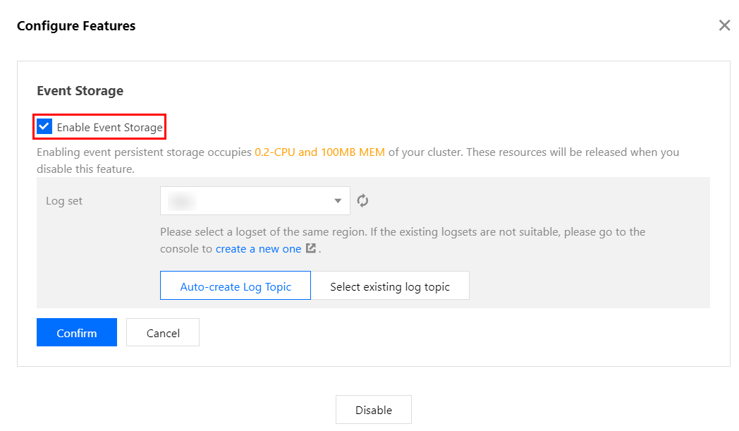739x431 pixels.
Task: Click the Disable button
Action: 373,410
